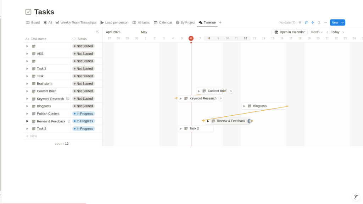Open search with the magnifier icon

[319, 22]
